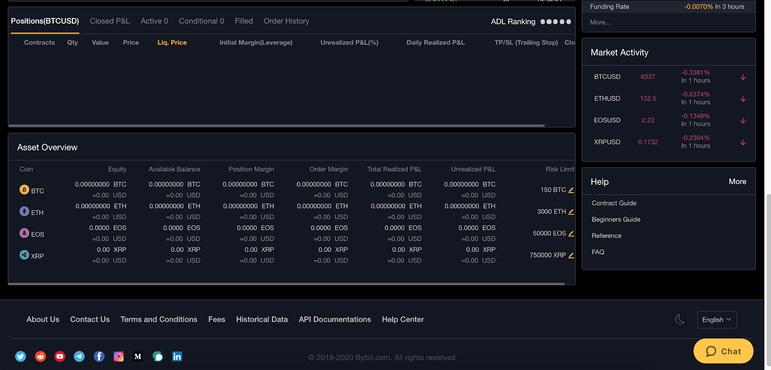Click the 6337 BTCUSD price
Screen dimensions: 771x370
[x=648, y=77]
